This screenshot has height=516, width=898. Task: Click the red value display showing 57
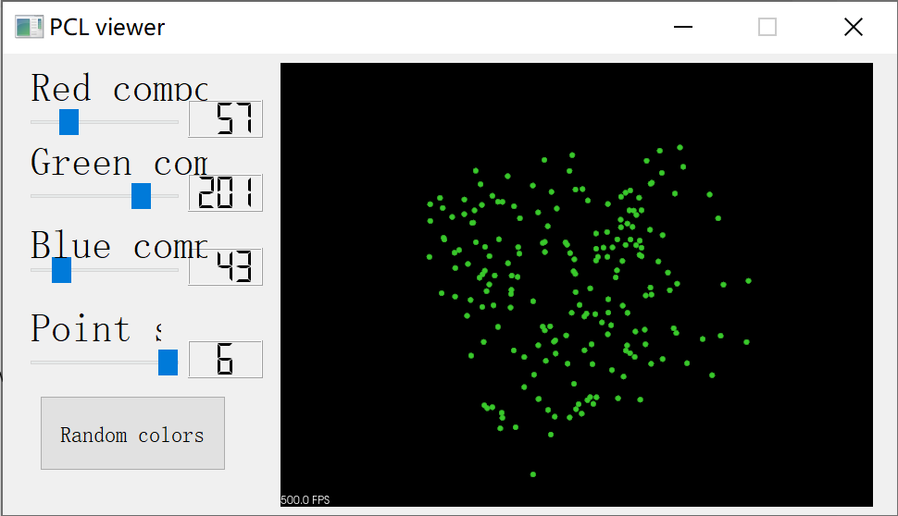point(226,119)
